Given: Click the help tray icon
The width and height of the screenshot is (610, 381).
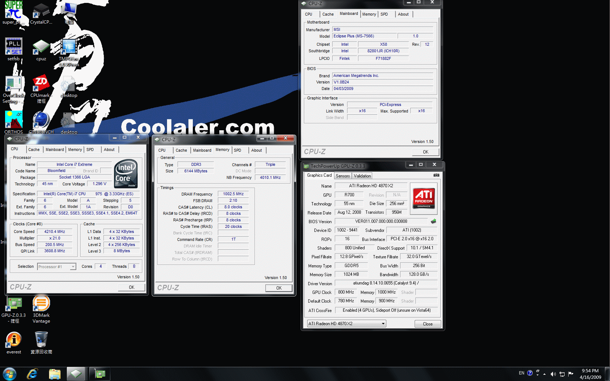Looking at the screenshot, I should (530, 373).
